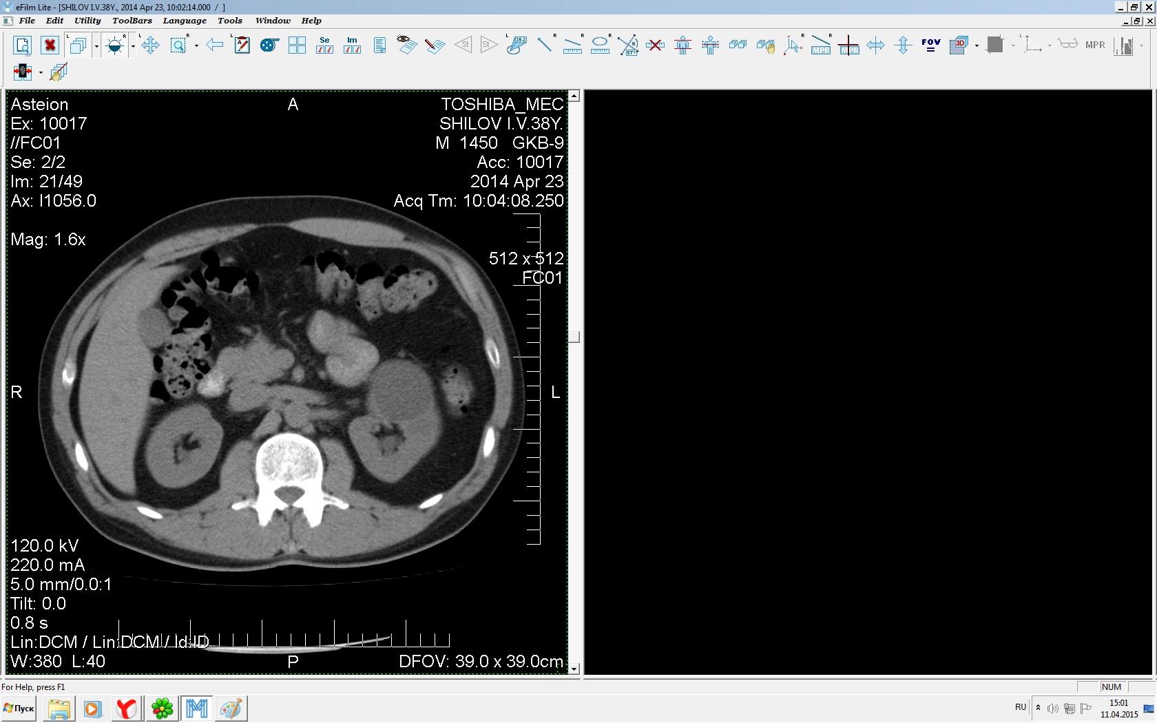
Task: Click the Search/open study icon
Action: coord(22,45)
